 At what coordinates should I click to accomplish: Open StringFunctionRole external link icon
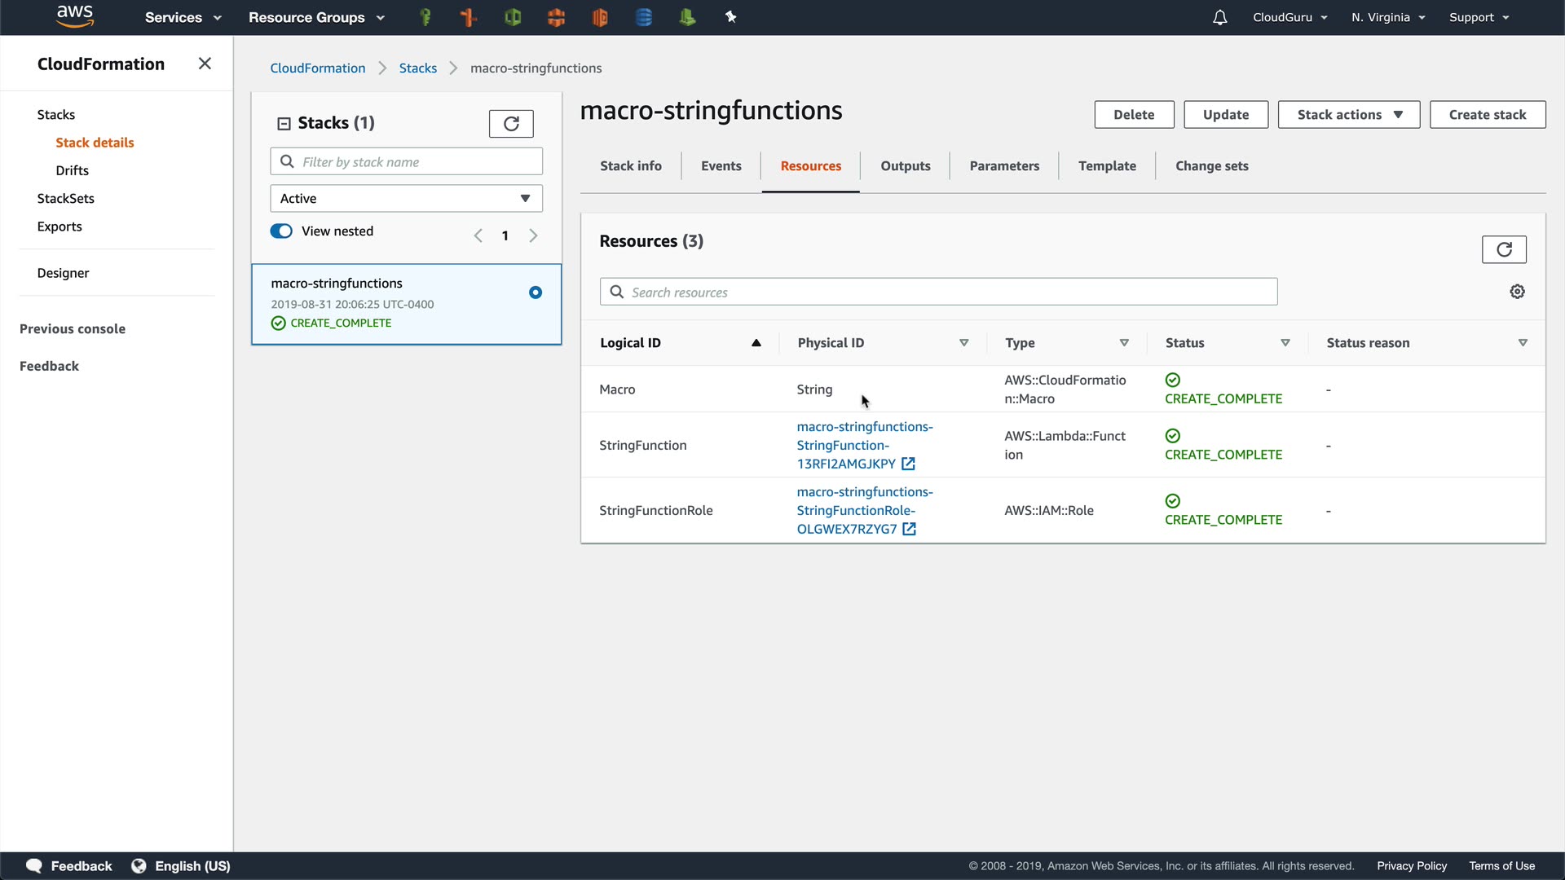click(x=910, y=530)
